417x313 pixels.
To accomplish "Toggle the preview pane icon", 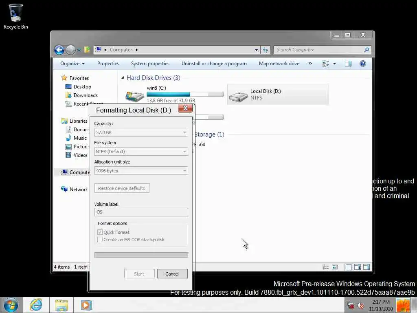I will [x=348, y=64].
